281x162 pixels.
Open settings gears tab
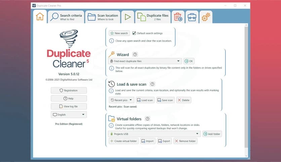click(206, 17)
